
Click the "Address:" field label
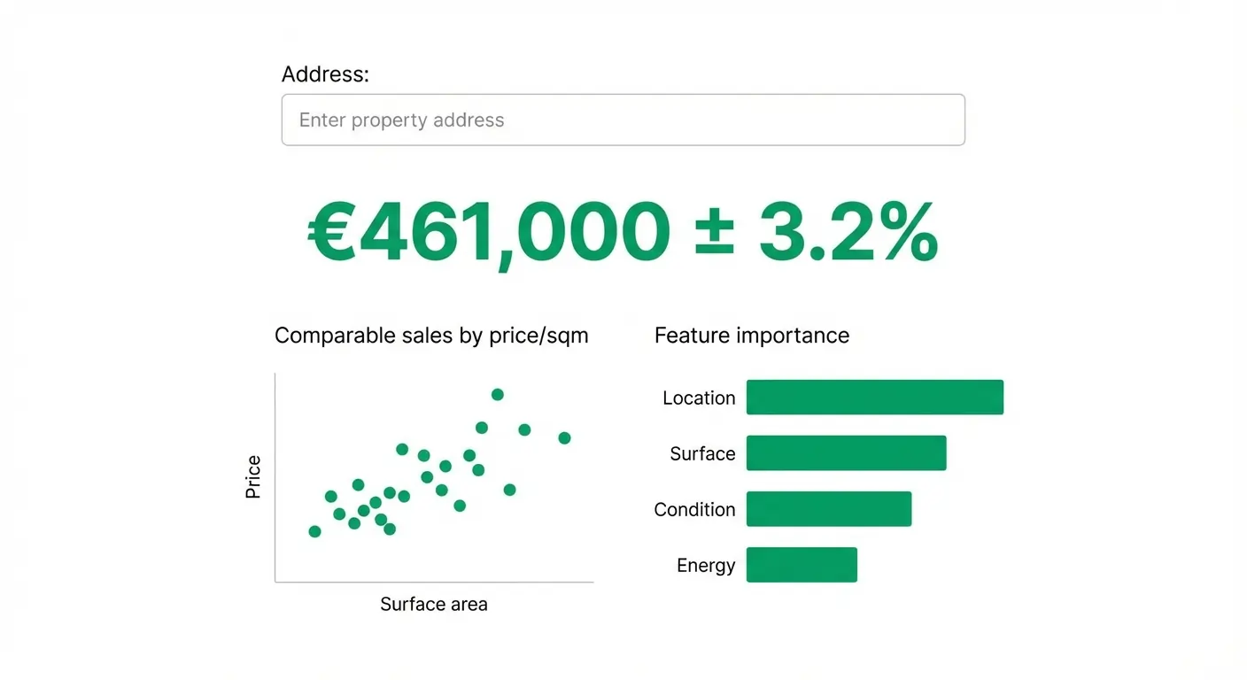tap(325, 74)
